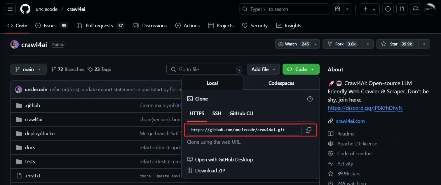
Task: Open the deploy/docker folder
Action: 41,134
